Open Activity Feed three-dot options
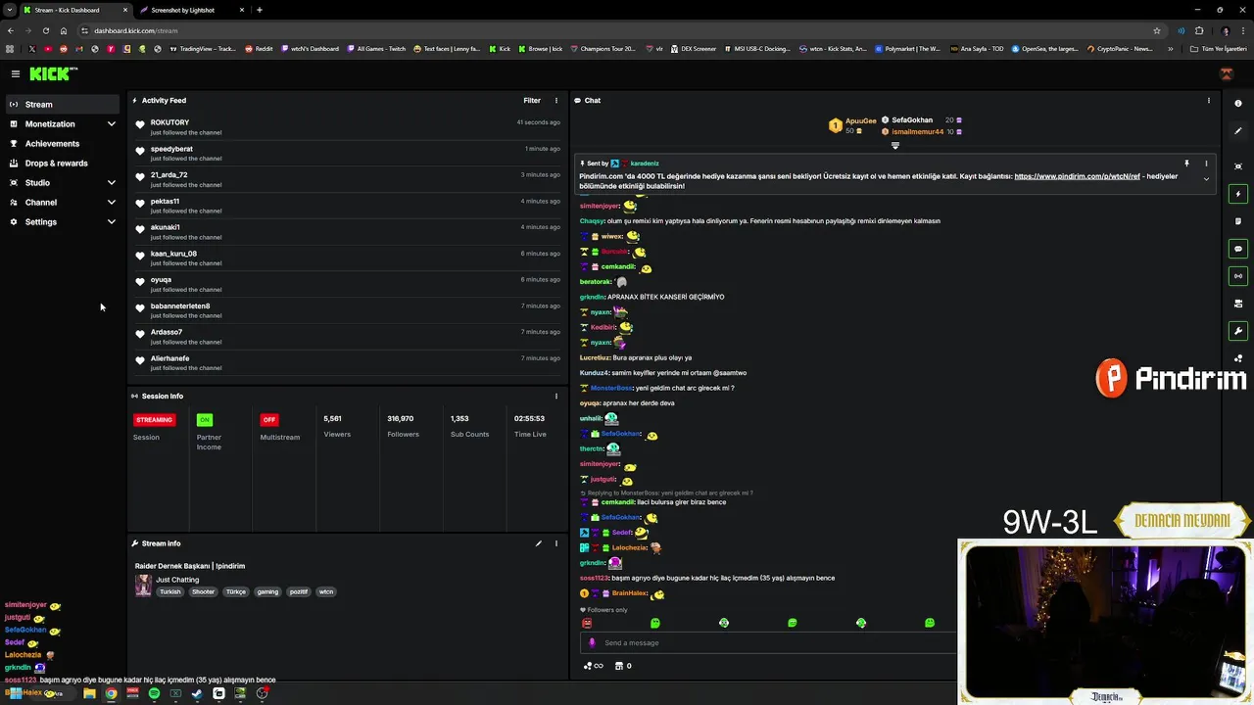 pos(555,100)
